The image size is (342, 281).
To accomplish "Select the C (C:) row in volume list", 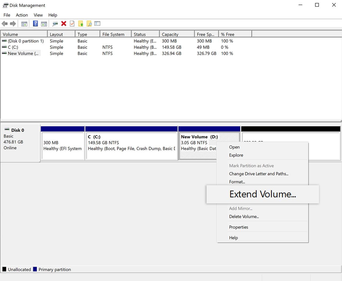I will pos(13,47).
